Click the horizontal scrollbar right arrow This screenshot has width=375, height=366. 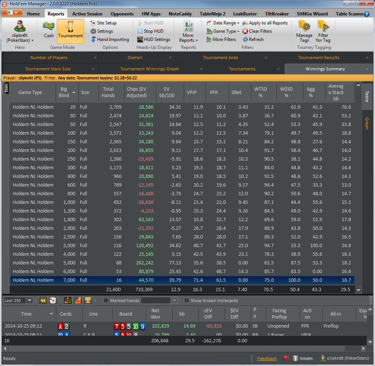[363, 348]
